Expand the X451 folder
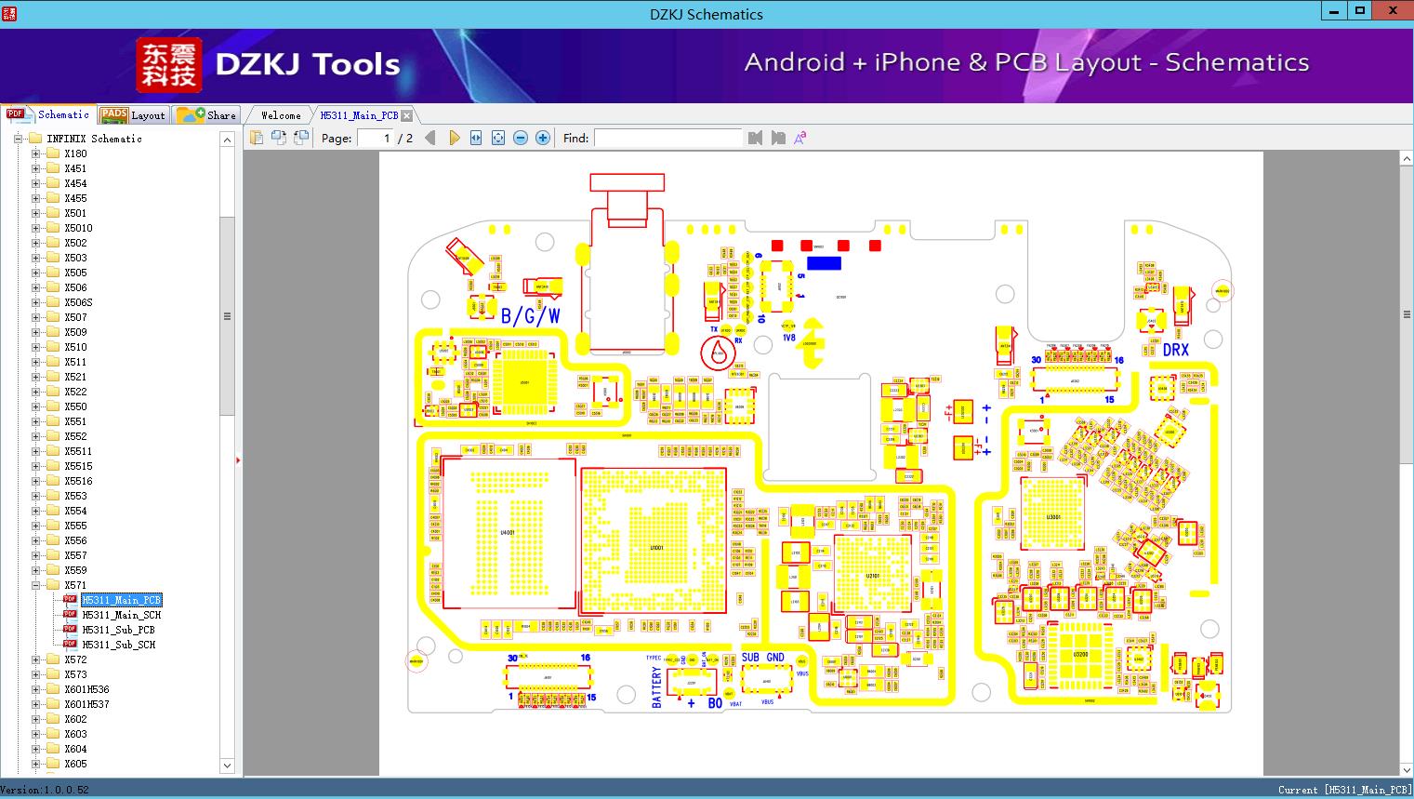Image resolution: width=1414 pixels, height=799 pixels. click(35, 168)
